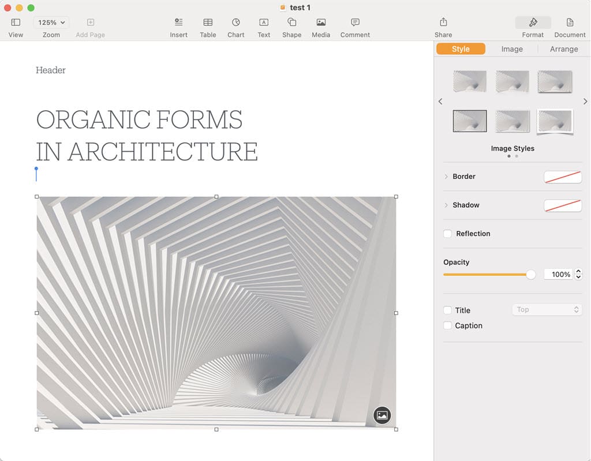Switch to the Arrange tab

pos(563,49)
